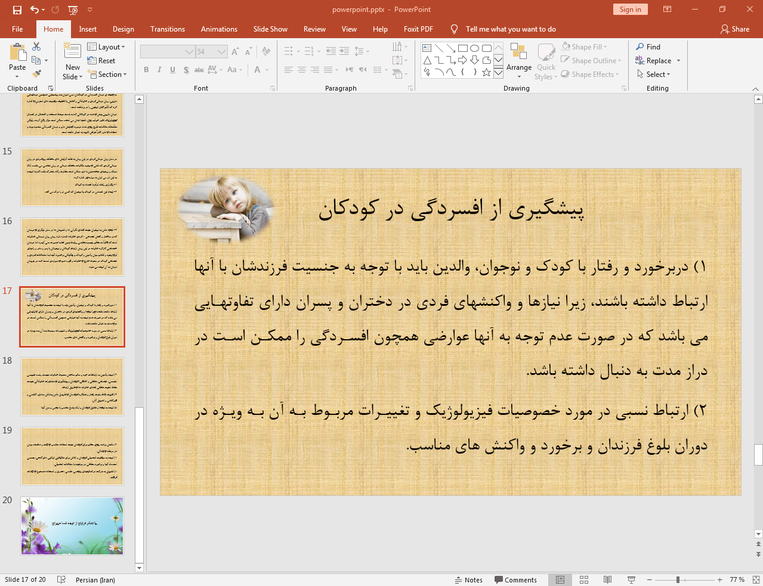Viewport: 763px width, 586px height.
Task: Click the spell check icon in status bar
Action: click(61, 579)
